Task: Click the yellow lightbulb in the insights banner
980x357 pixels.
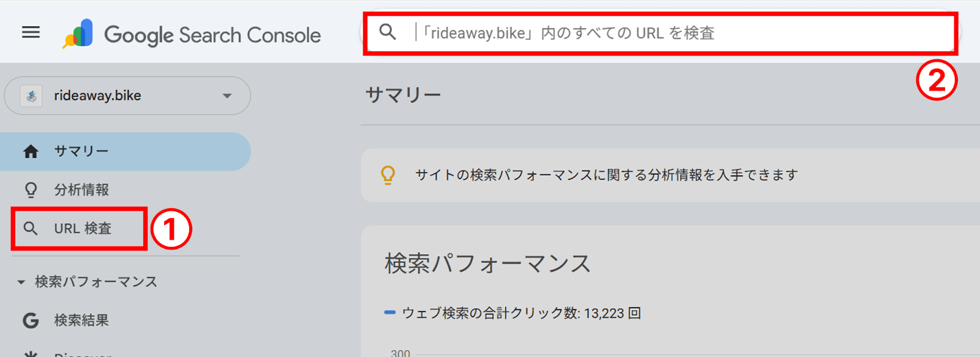Action: point(388,175)
